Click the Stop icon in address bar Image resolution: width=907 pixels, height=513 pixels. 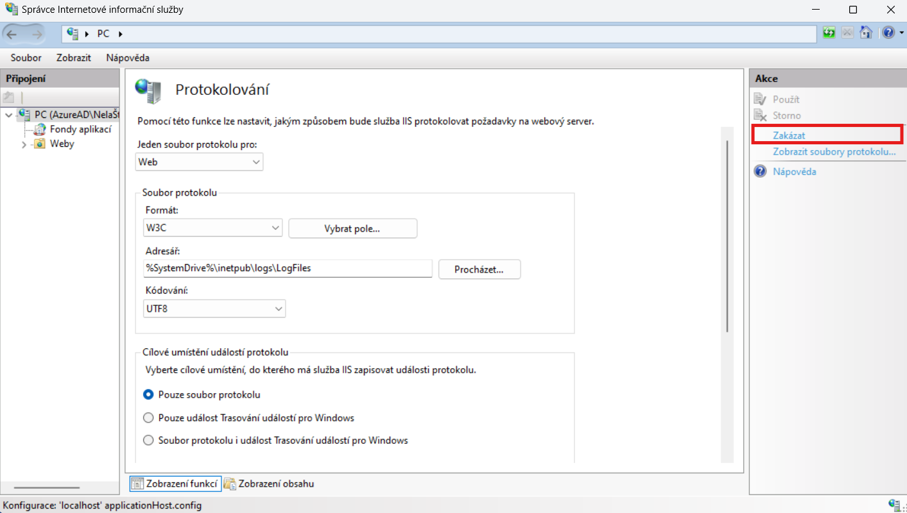tap(847, 33)
